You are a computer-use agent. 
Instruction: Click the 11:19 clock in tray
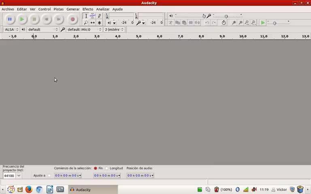(264, 190)
